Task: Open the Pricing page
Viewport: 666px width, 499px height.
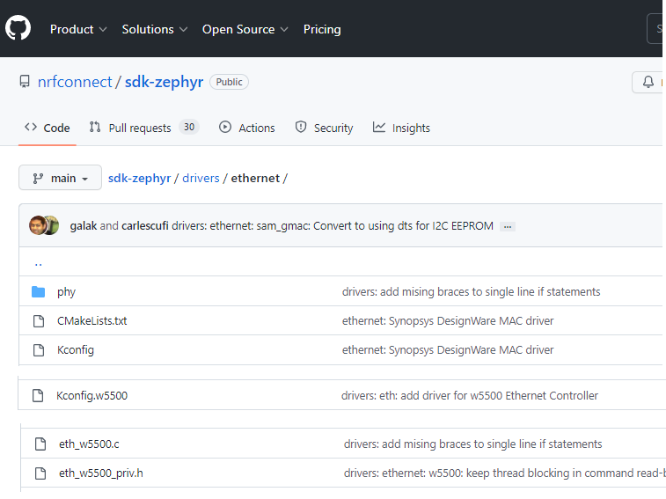Action: (x=322, y=29)
